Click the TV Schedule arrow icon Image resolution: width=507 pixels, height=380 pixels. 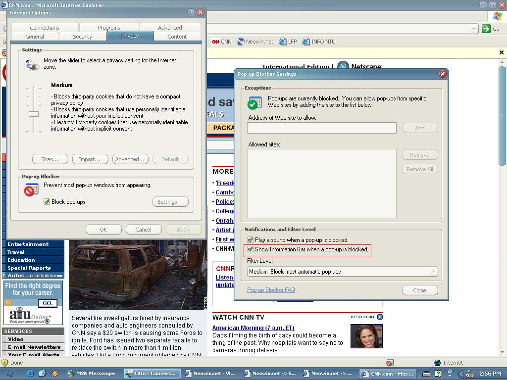pyautogui.click(x=380, y=317)
